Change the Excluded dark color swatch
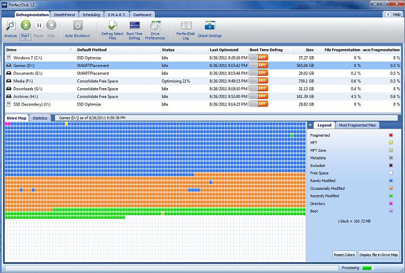 (x=391, y=165)
